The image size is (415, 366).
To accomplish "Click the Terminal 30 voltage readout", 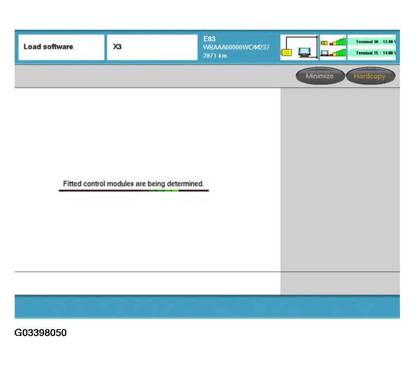I will [x=371, y=42].
